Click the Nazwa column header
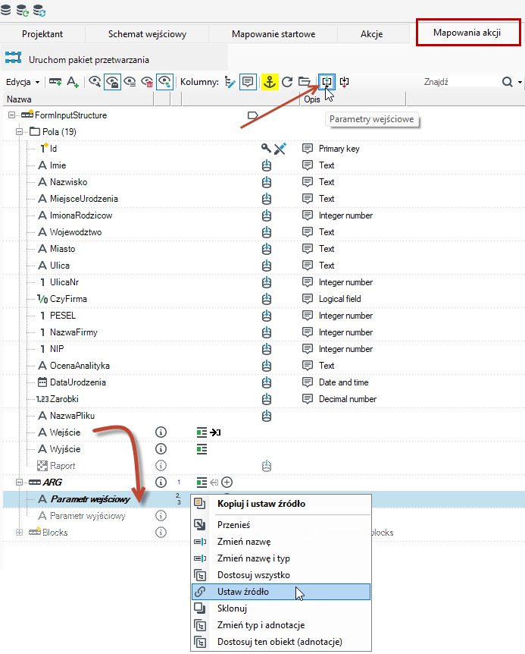Screen dimensions: 525x654 [x=78, y=99]
